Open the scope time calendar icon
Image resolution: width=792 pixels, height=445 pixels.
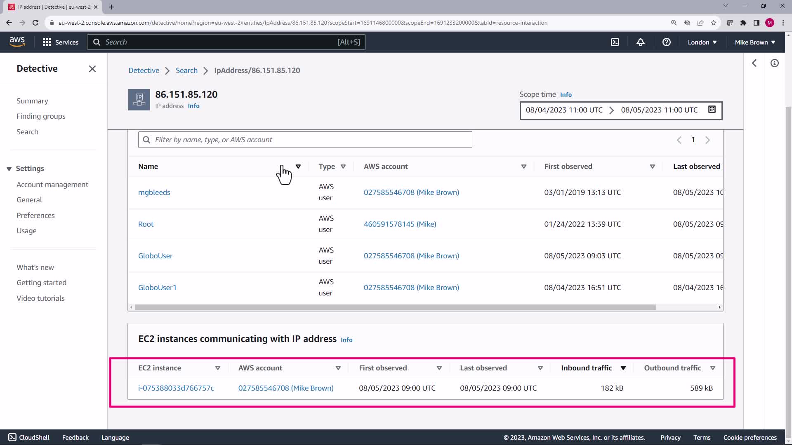coord(712,110)
